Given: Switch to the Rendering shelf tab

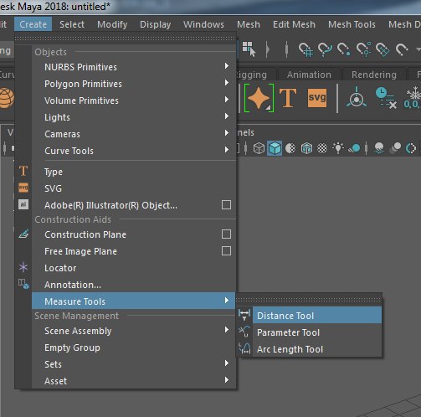Looking at the screenshot, I should point(374,75).
